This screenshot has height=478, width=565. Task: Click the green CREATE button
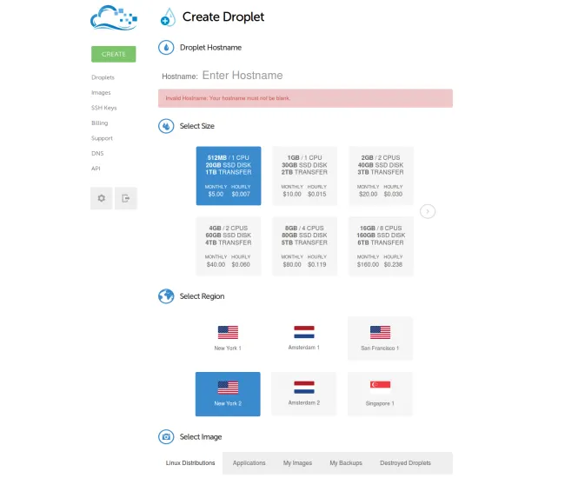[114, 54]
